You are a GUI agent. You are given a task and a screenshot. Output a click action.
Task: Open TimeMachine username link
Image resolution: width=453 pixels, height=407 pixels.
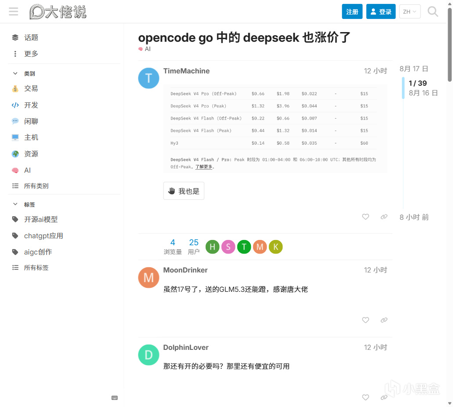[x=186, y=71]
